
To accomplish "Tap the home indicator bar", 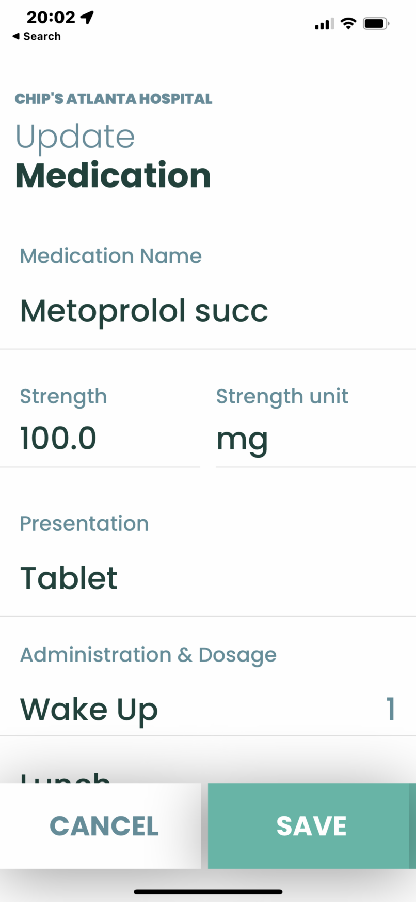I will pos(208,892).
